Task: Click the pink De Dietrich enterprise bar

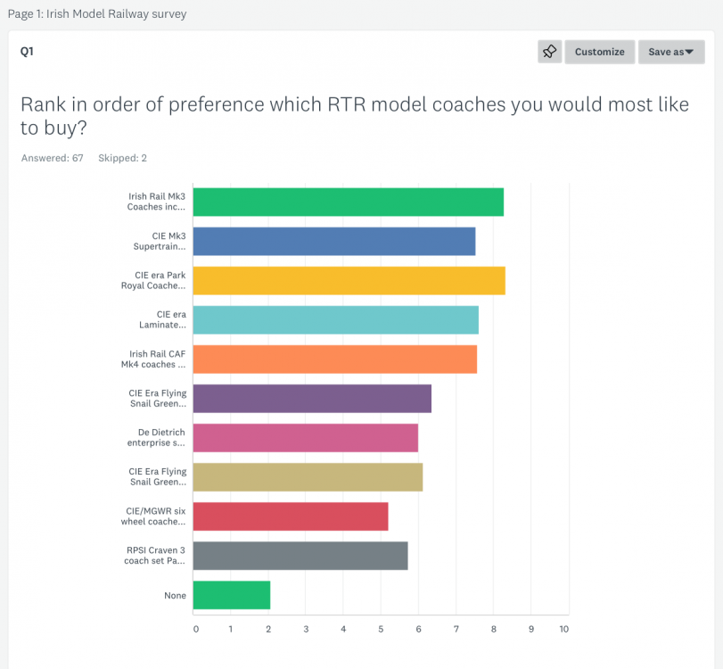Action: [305, 438]
